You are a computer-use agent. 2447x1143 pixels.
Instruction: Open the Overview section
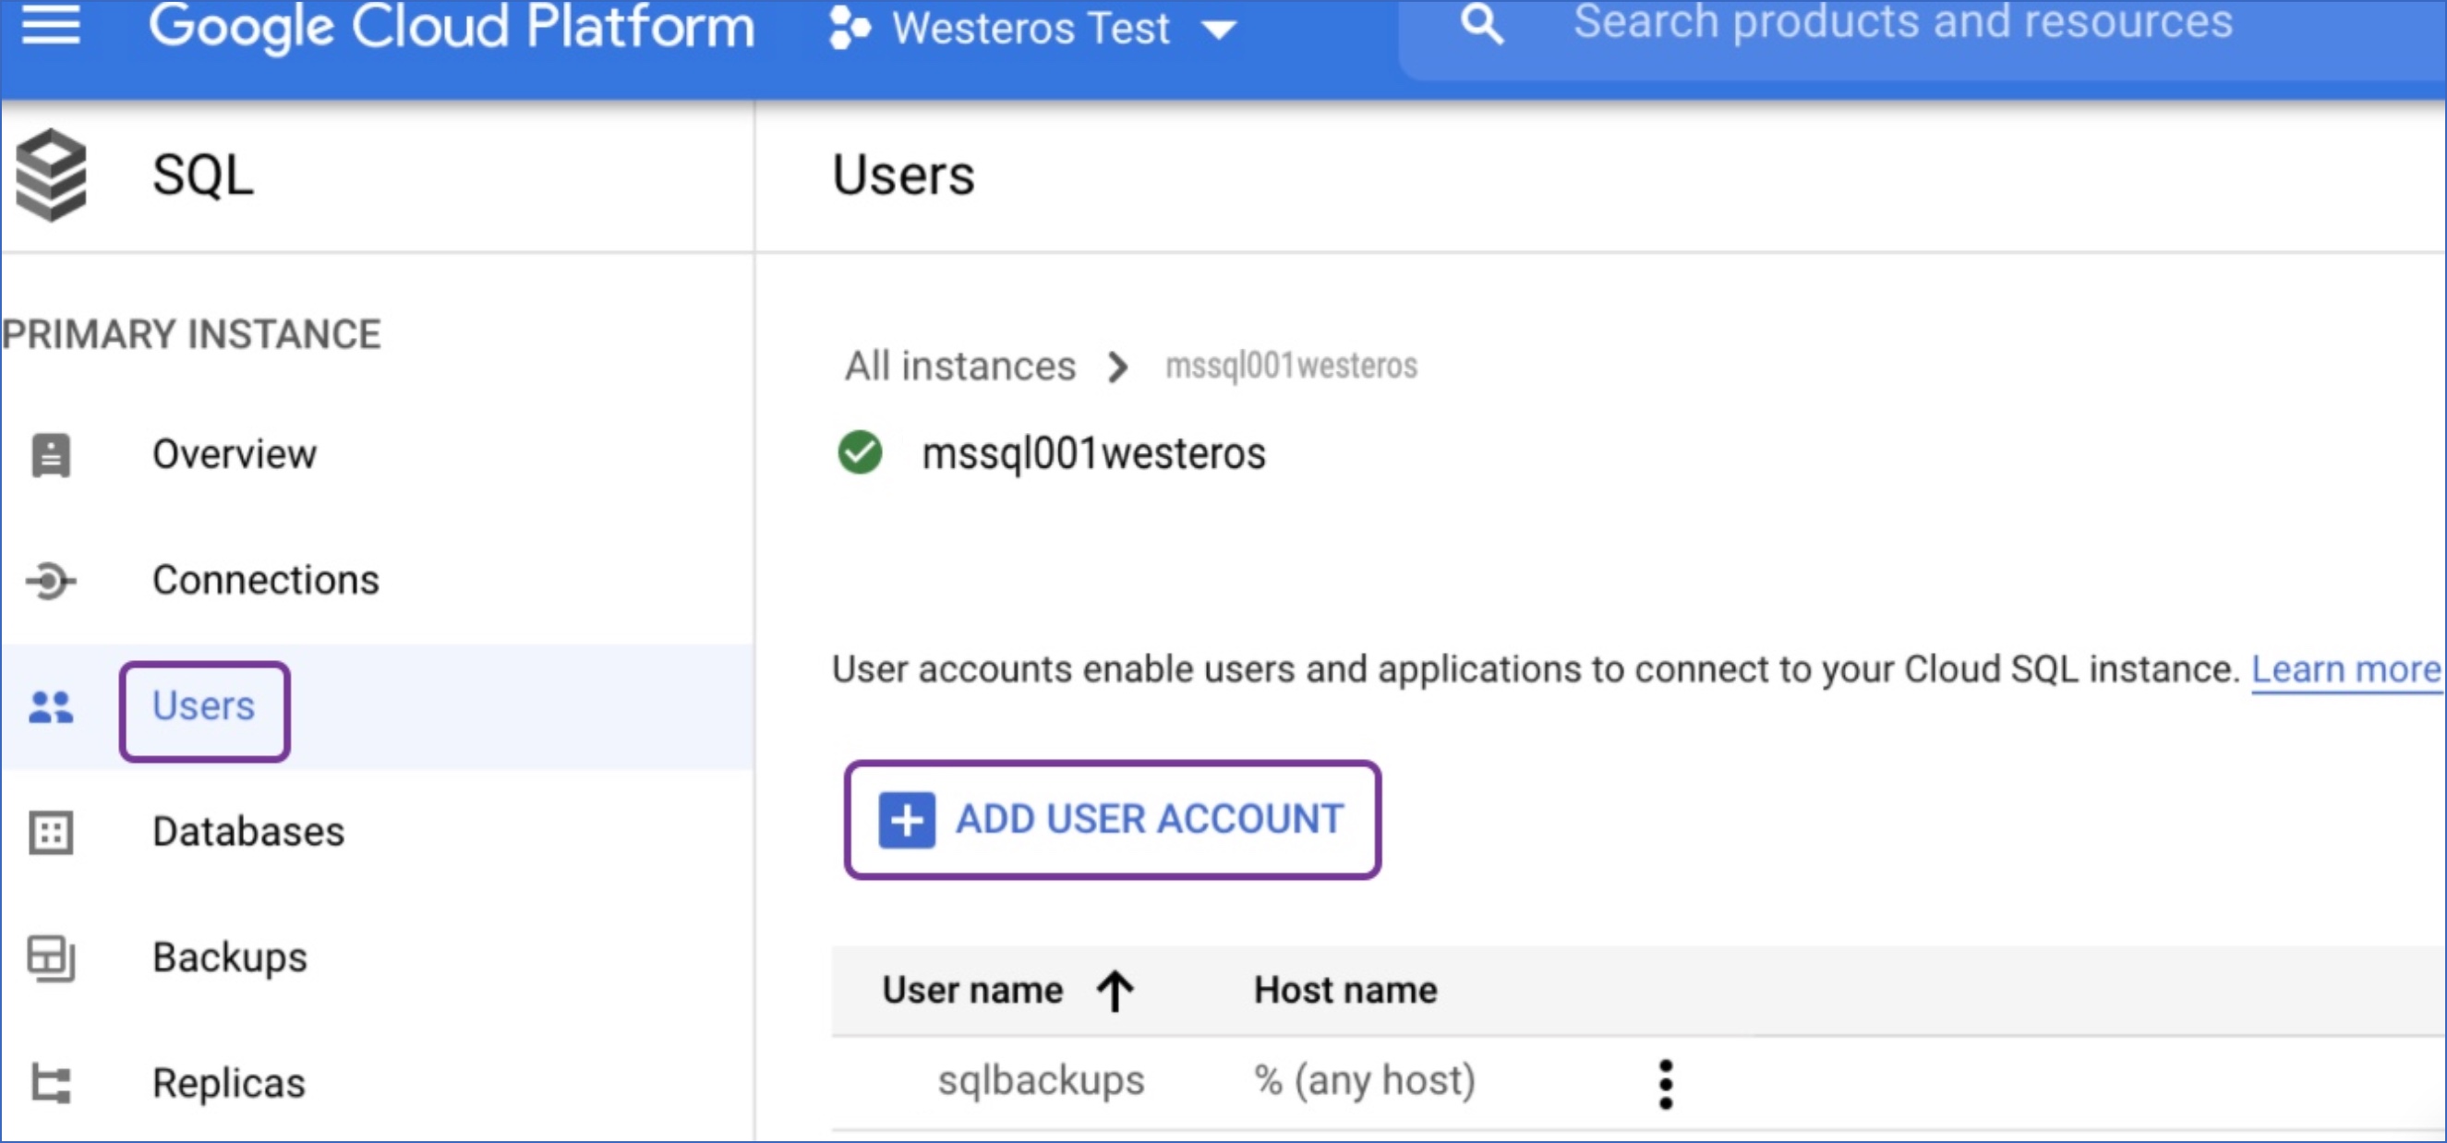pyautogui.click(x=235, y=454)
